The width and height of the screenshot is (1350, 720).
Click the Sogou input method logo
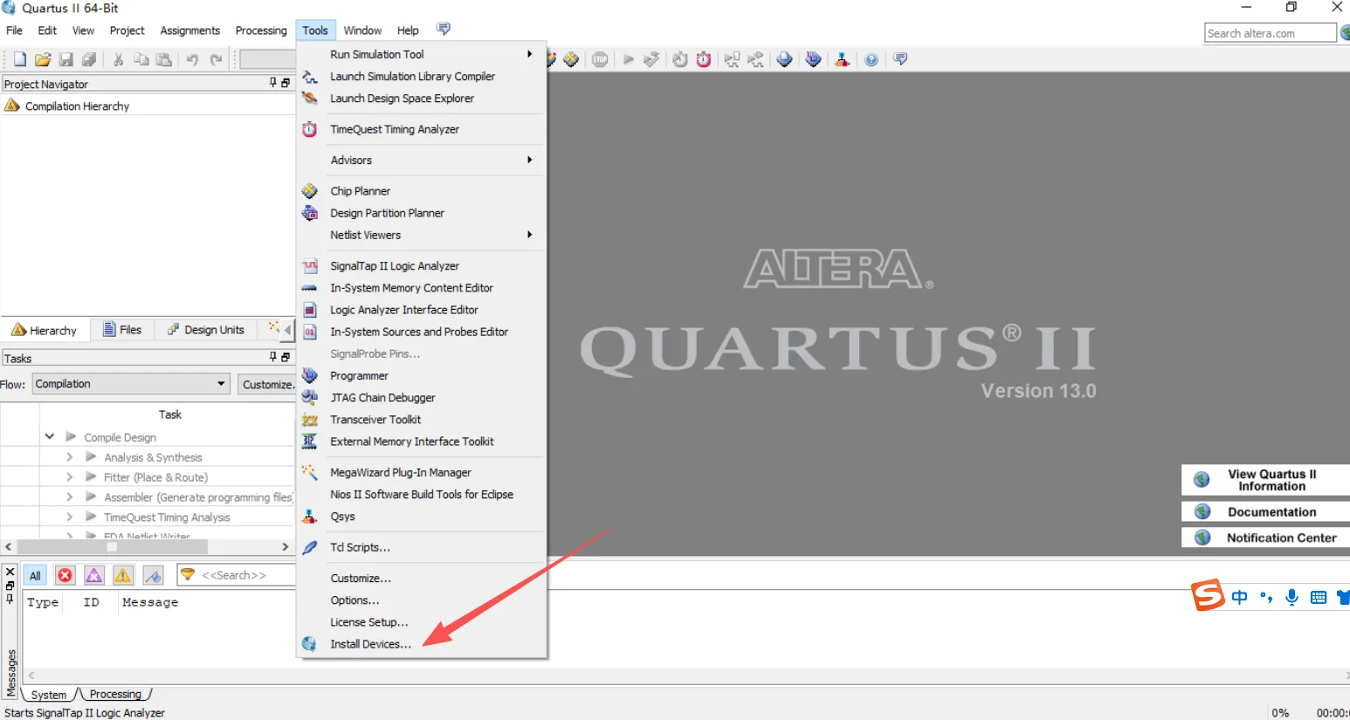coord(1209,595)
